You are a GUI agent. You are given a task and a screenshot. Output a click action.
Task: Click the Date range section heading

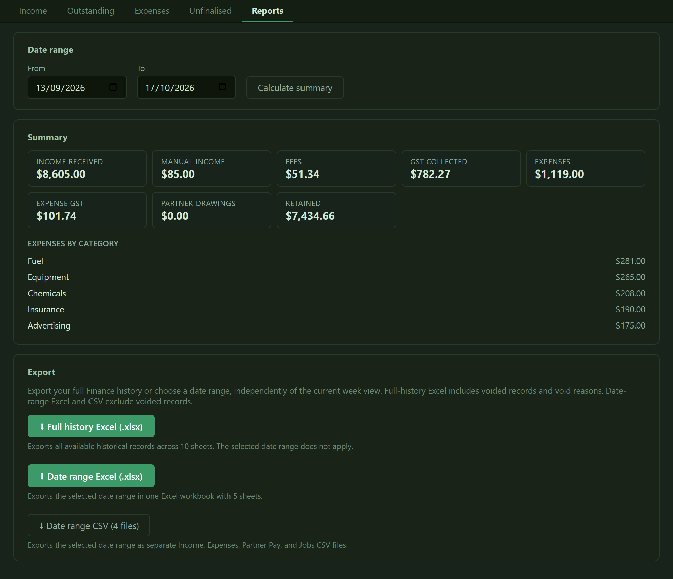point(50,50)
